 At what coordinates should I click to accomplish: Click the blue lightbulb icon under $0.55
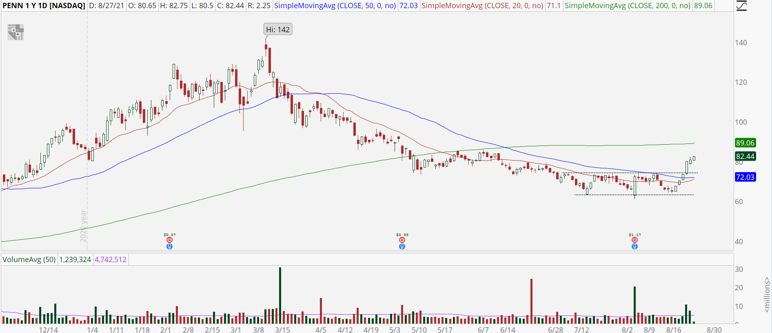(402, 246)
